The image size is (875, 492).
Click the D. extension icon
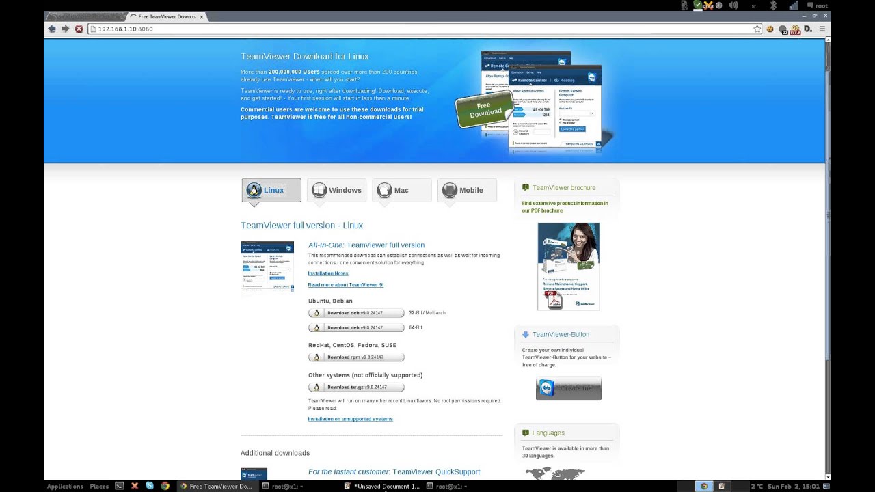(x=808, y=29)
